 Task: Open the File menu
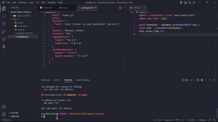point(8,2)
